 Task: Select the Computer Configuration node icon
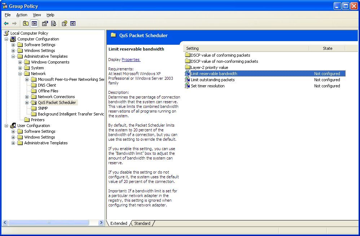point(13,39)
